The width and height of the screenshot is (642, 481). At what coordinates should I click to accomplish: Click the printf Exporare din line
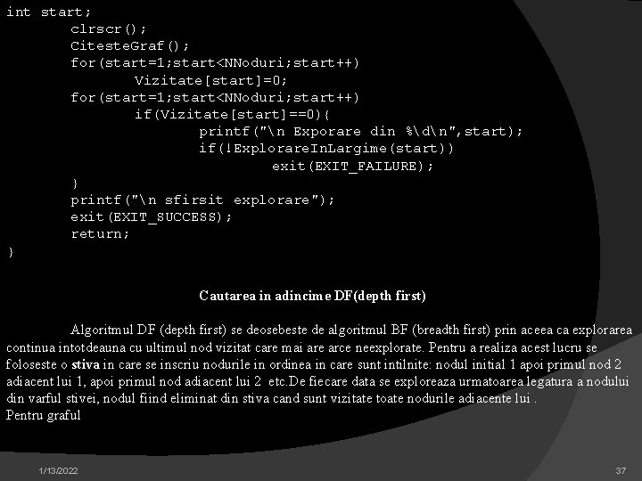click(361, 131)
